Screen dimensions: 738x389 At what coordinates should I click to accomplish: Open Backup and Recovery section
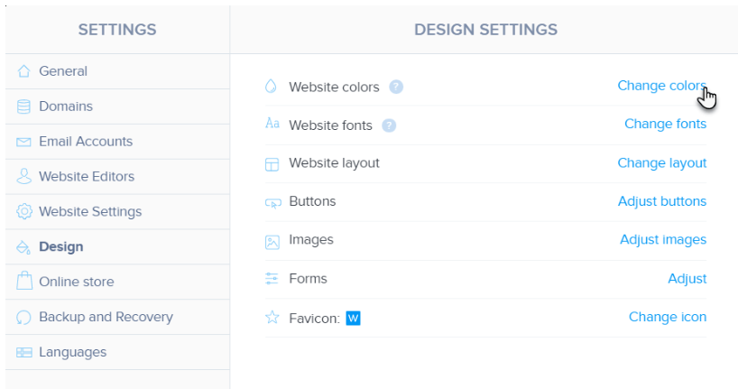tap(117, 317)
